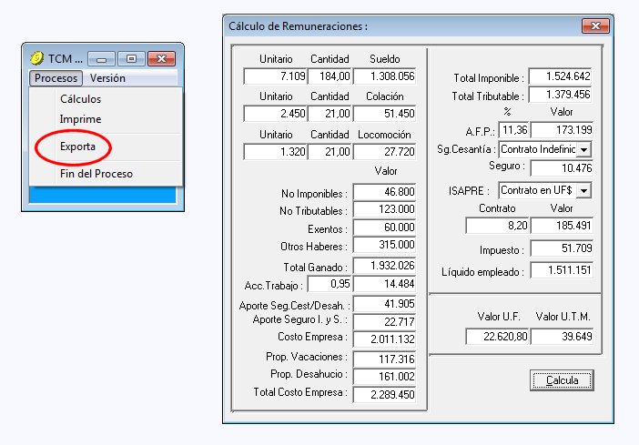The width and height of the screenshot is (639, 445).
Task: Click the Total Imponible field
Action: [561, 76]
